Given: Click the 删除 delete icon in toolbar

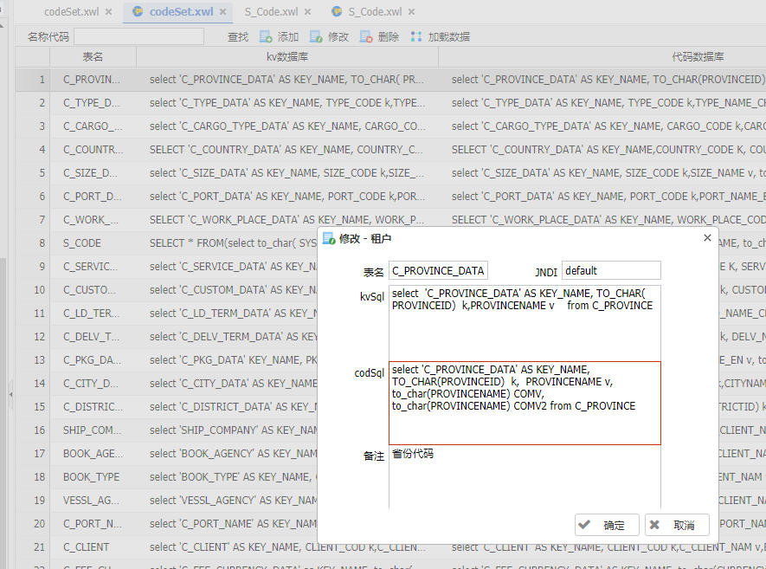Looking at the screenshot, I should [366, 36].
